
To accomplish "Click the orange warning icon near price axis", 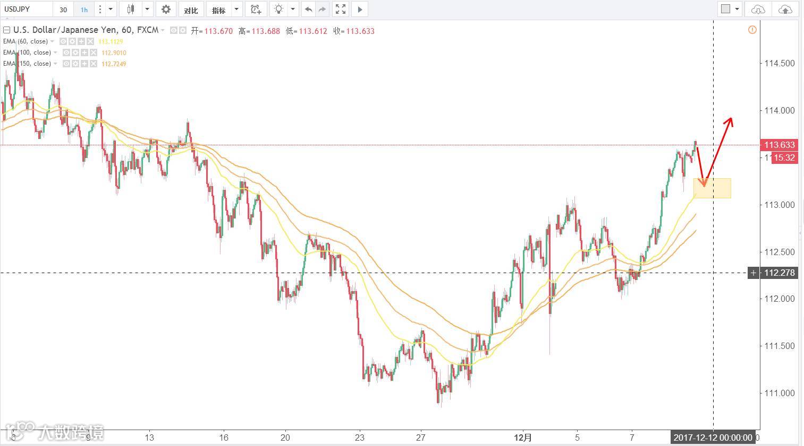I will [x=752, y=30].
